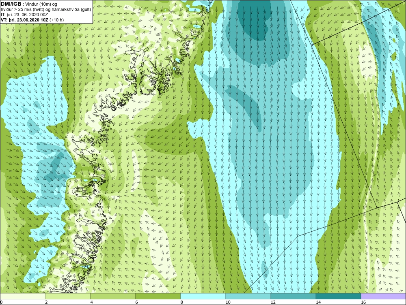Click the 0–2 m/s pale cream legend swatch
The image size is (406, 305).
(23, 296)
